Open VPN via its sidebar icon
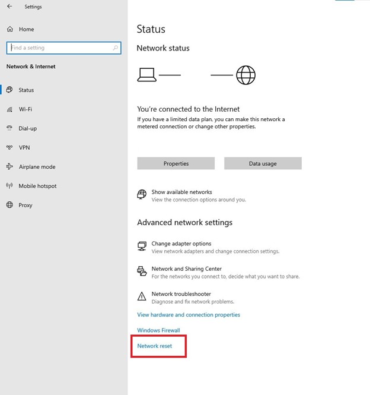Viewport: 370px width, 395px height. (9, 147)
